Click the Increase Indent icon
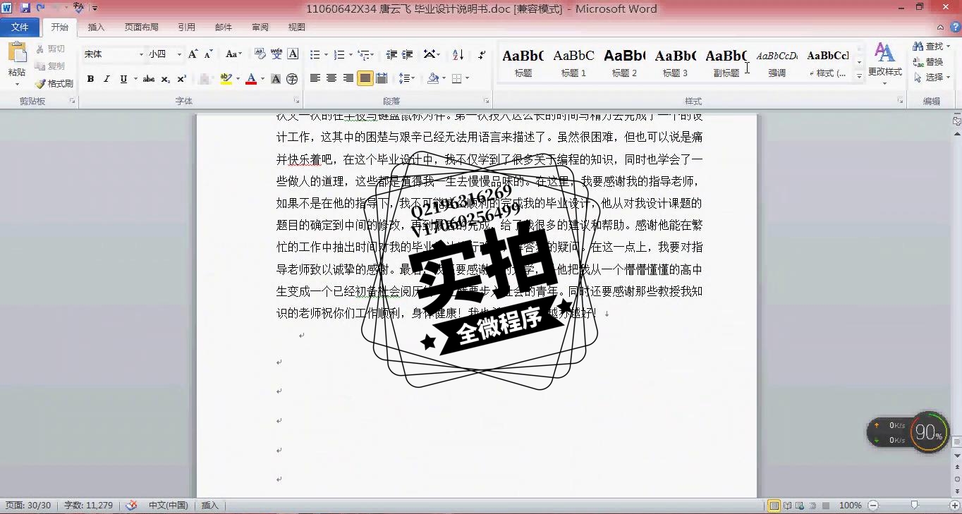 408,54
